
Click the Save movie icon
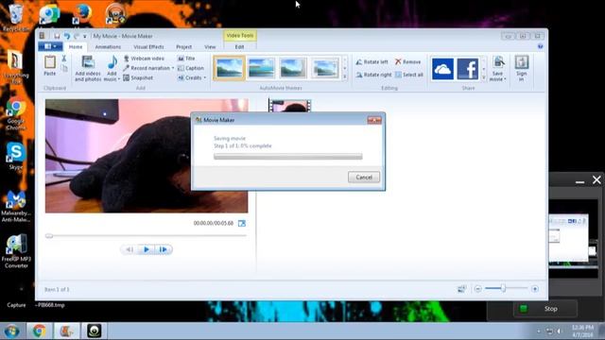[498, 62]
